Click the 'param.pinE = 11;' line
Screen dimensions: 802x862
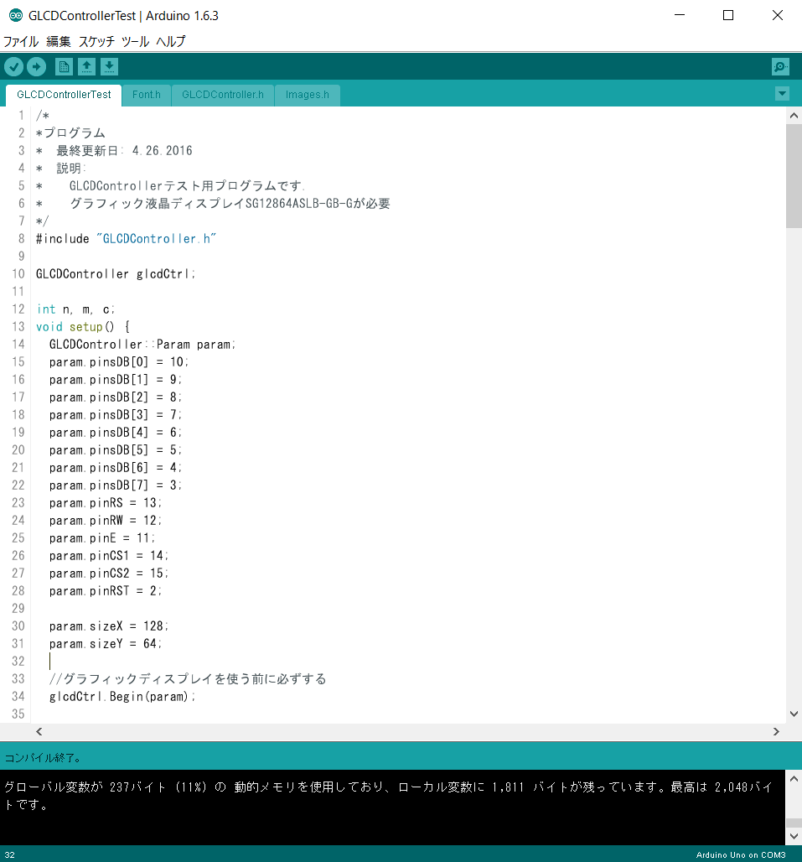pyautogui.click(x=102, y=537)
